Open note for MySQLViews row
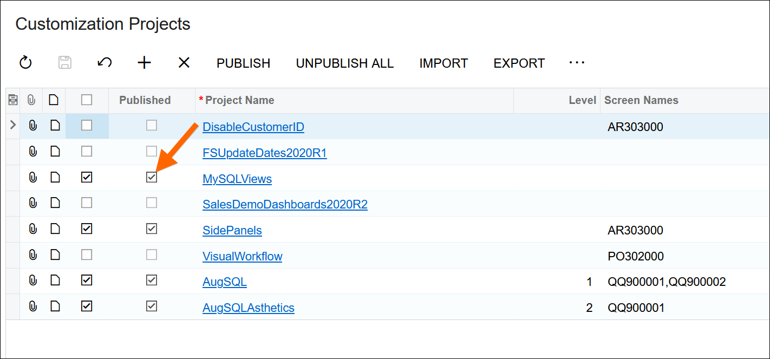The height and width of the screenshot is (359, 770). [55, 178]
